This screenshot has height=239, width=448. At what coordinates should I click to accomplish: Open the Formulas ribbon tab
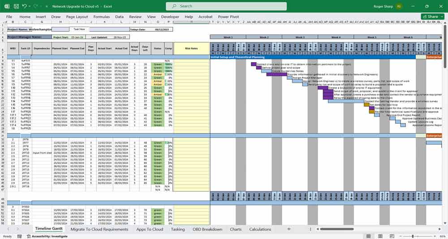(x=101, y=17)
